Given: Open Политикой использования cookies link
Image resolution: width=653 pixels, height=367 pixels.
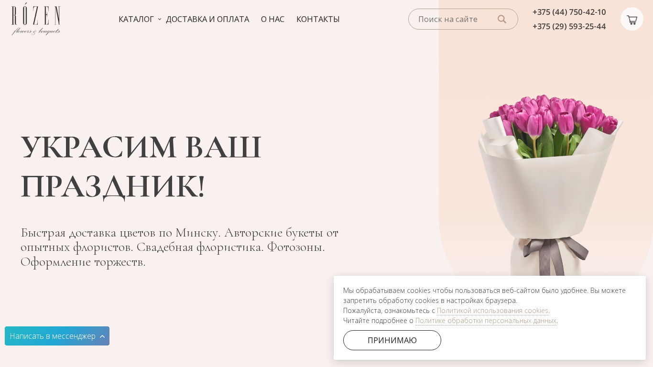Looking at the screenshot, I should point(492,311).
